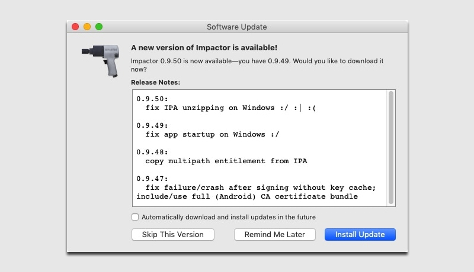Click the Software Update title bar text
The height and width of the screenshot is (272, 474).
click(236, 27)
